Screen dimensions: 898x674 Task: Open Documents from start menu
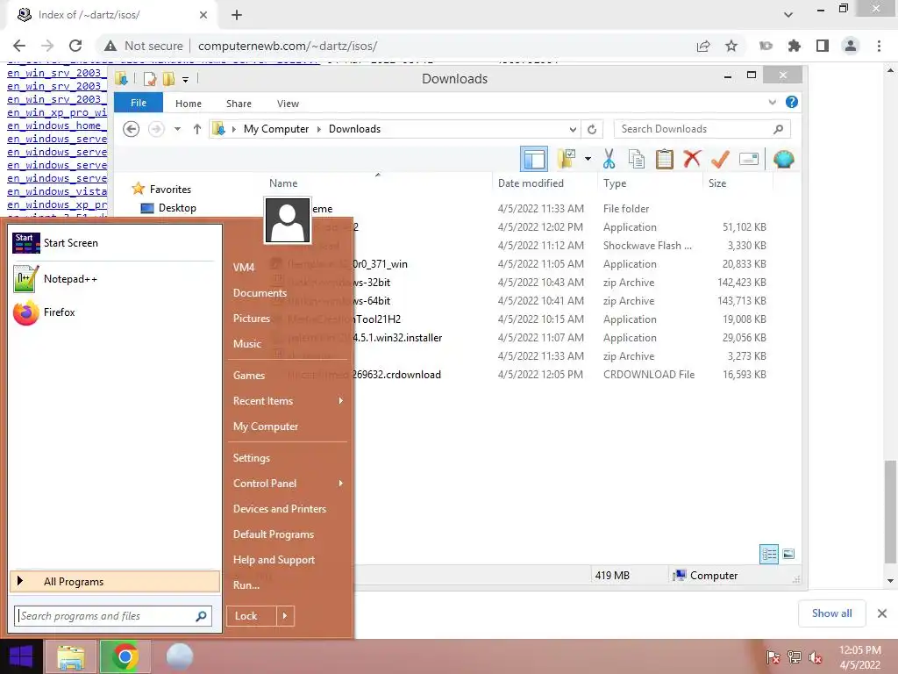(260, 293)
